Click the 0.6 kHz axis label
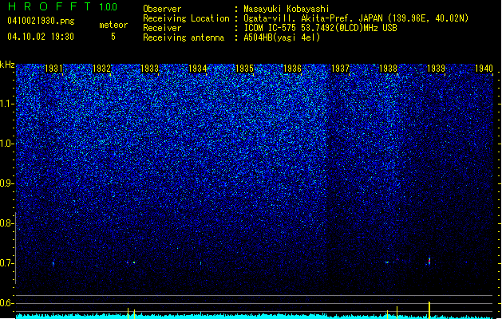The height and width of the screenshot is (319, 502). [6, 303]
